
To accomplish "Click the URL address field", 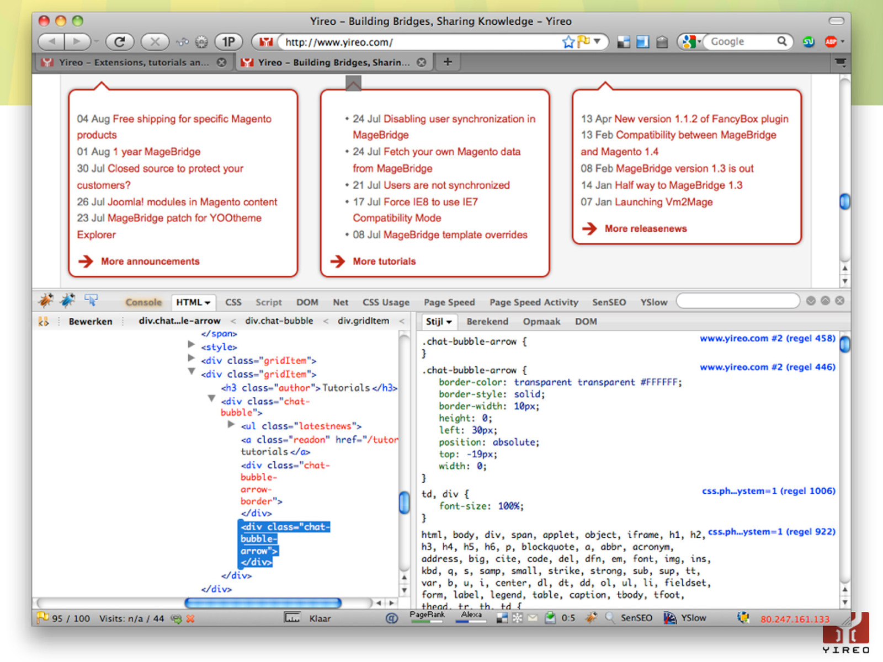I will point(419,42).
